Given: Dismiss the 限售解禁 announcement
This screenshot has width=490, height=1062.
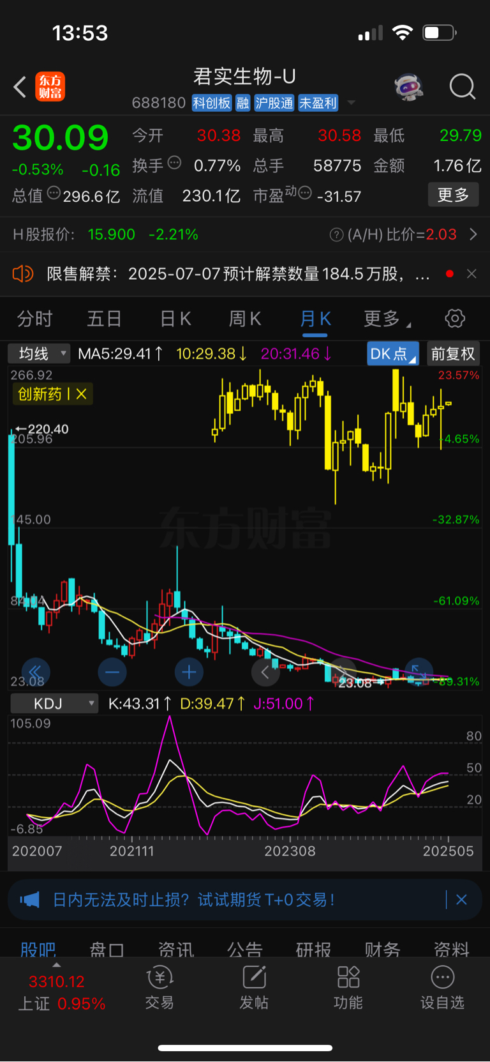Looking at the screenshot, I should [x=471, y=274].
